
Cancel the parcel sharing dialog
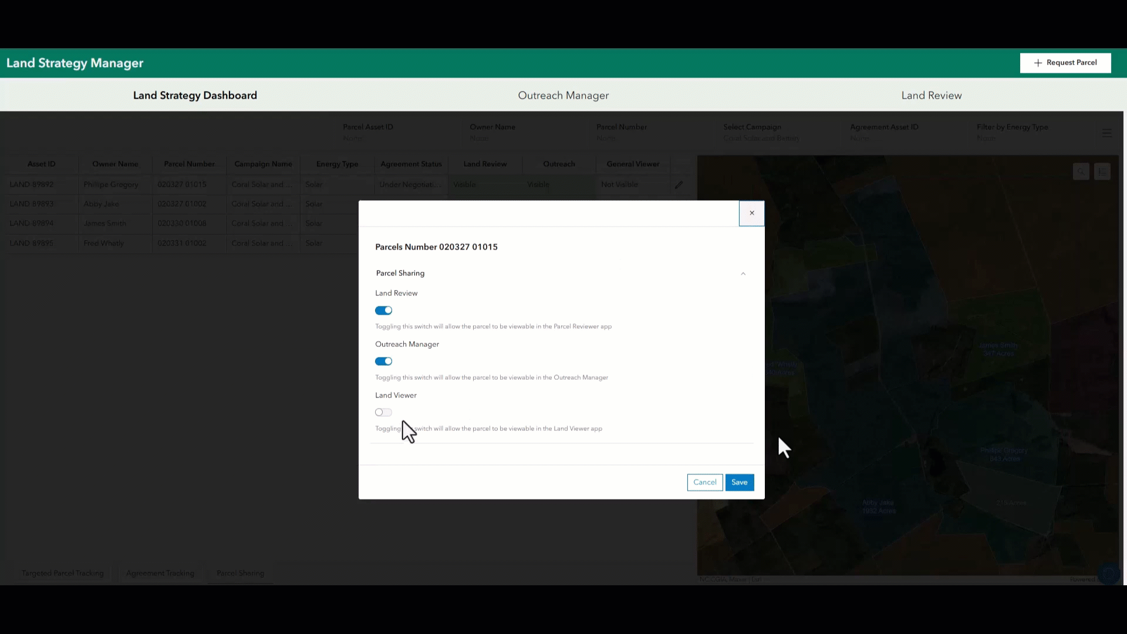tap(704, 482)
